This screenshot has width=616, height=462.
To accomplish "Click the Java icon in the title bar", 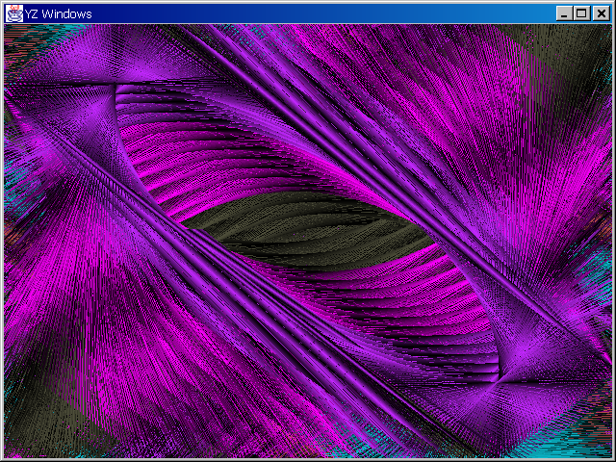I will tap(13, 13).
